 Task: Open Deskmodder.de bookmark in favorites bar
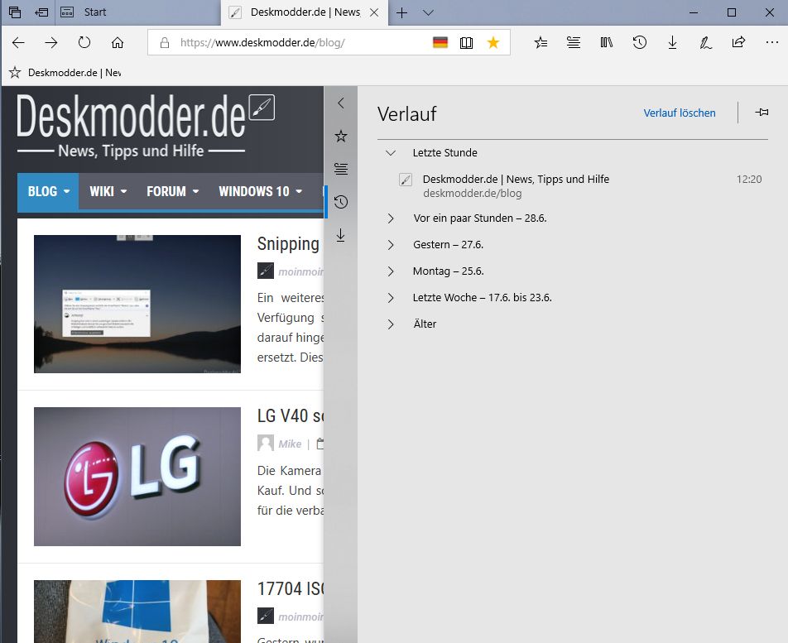point(65,73)
